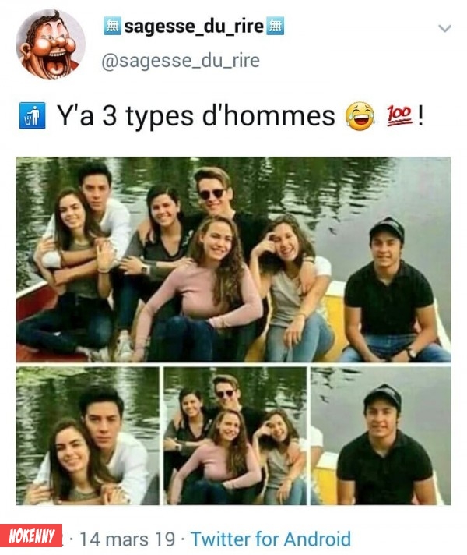Click the keyboard emoji after the username
The image size is (467, 555).
[275, 26]
